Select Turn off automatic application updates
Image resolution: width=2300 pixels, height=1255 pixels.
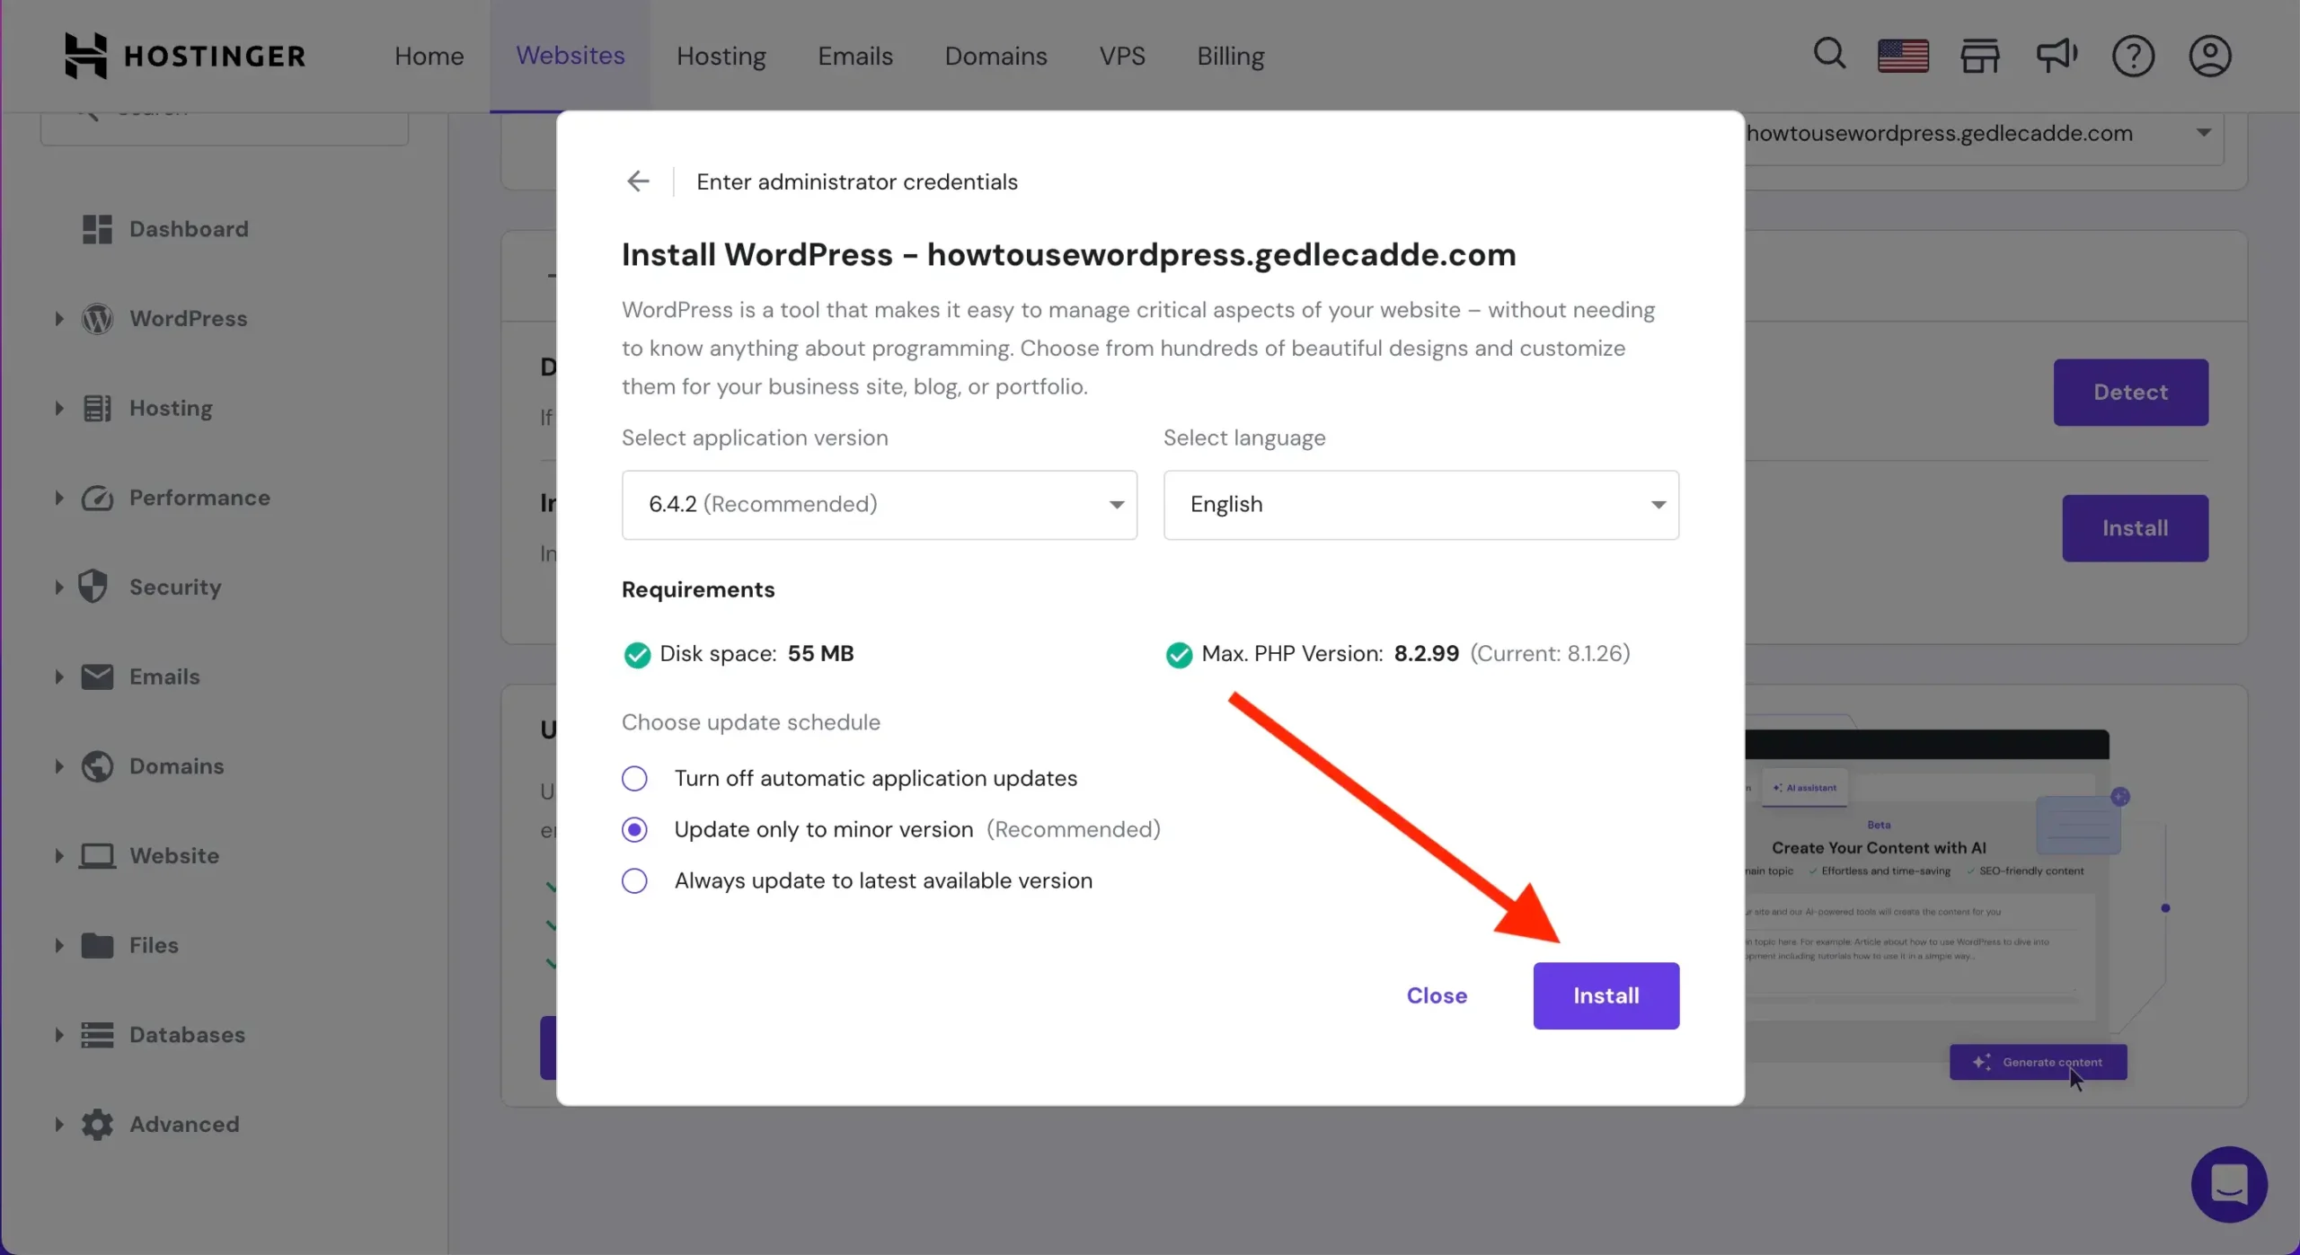(634, 778)
